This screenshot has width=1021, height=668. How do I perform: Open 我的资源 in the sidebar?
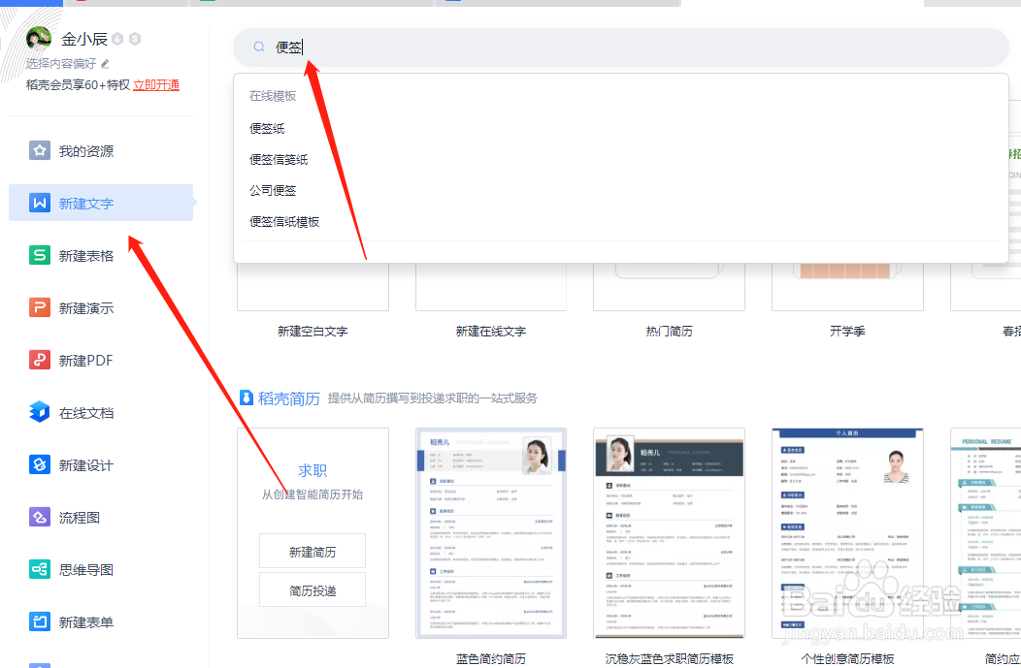(101, 151)
